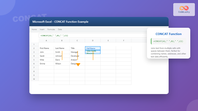Click the cell containing Sarah
This screenshot has height=111, width=198.
click(x=46, y=56)
